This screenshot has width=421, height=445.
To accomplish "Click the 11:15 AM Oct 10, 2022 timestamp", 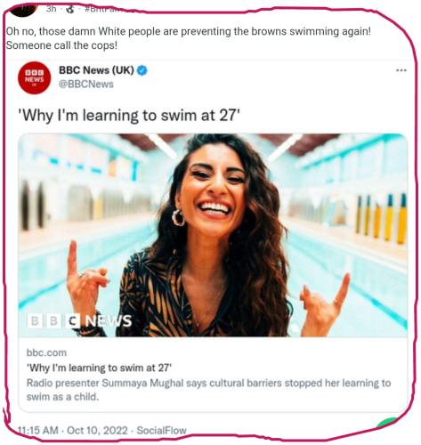I will click(73, 431).
